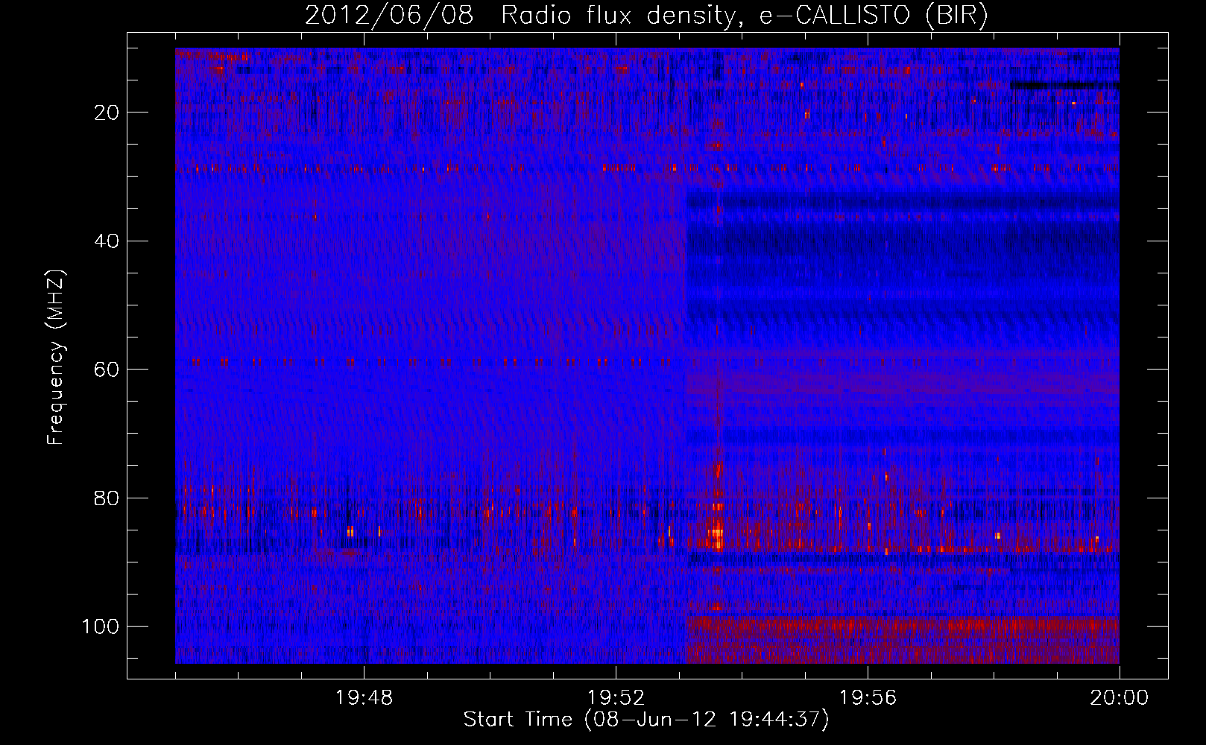Image resolution: width=1206 pixels, height=745 pixels.
Task: Select the 40 frequency tick label
Action: point(107,241)
